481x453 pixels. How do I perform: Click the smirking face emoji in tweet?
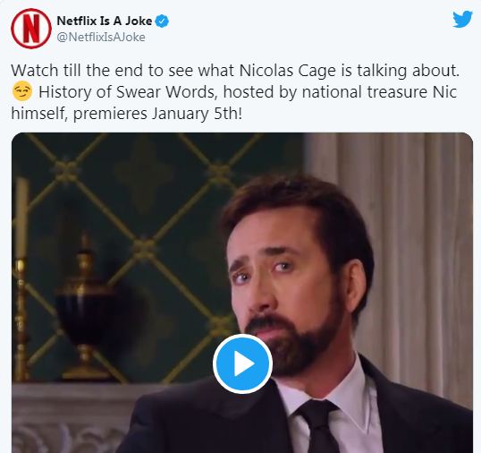(22, 92)
